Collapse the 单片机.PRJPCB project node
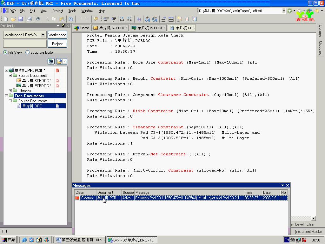The width and height of the screenshot is (325, 244). click(6, 70)
